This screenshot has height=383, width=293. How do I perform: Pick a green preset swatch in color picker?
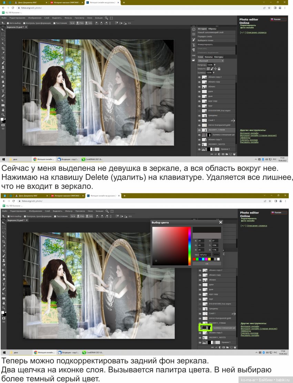click(x=198, y=259)
